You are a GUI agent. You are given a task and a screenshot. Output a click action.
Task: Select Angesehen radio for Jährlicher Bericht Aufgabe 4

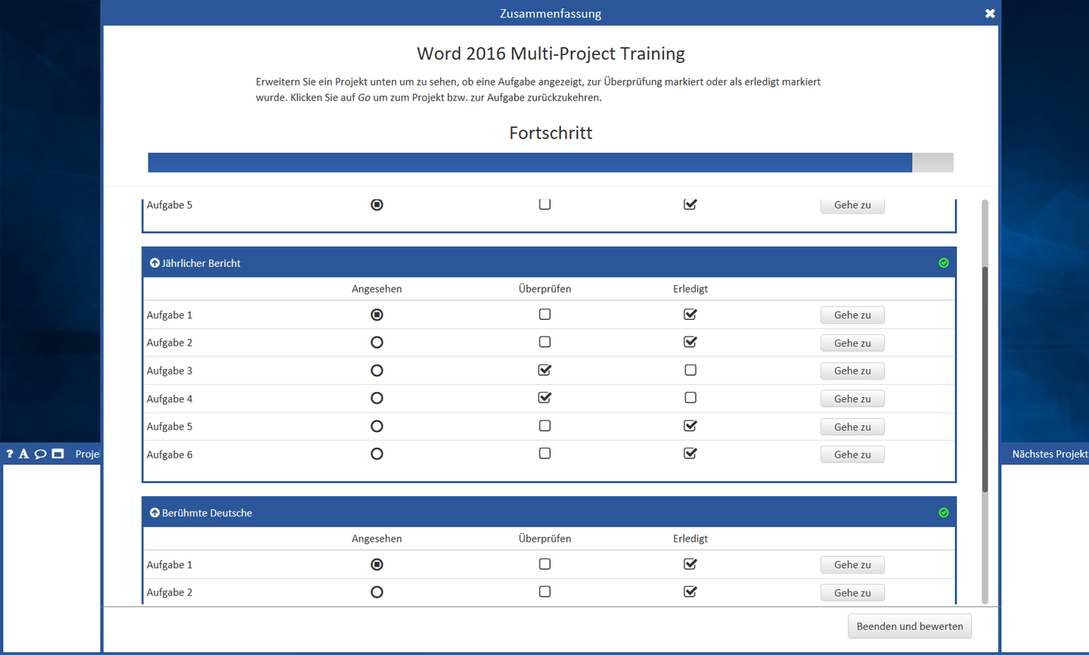coord(377,399)
